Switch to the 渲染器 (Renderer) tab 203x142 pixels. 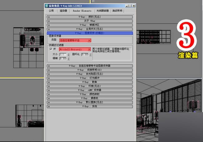coord(63,11)
